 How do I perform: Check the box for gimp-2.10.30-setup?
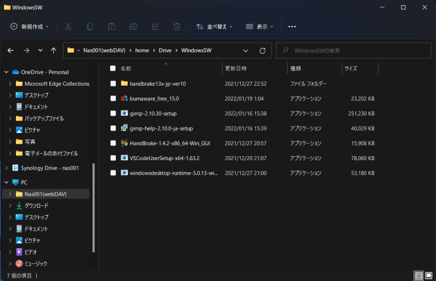click(x=113, y=114)
